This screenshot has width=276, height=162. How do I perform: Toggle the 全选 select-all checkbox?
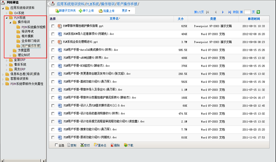pyautogui.click(x=56, y=145)
